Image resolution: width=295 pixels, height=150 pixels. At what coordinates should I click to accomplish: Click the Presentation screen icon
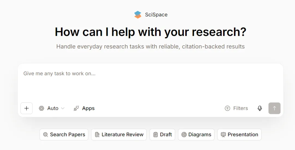coord(223,135)
